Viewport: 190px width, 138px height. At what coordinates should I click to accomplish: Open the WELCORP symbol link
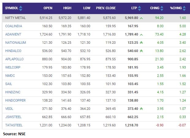[13, 67]
